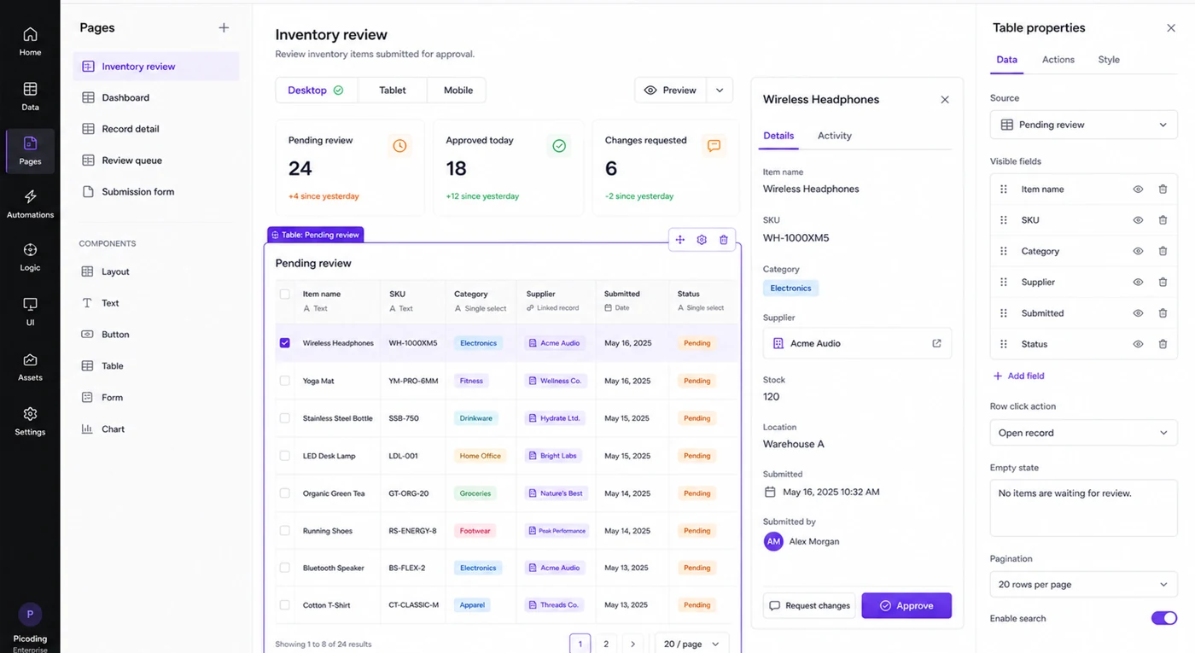Click Request changes button

click(x=809, y=605)
